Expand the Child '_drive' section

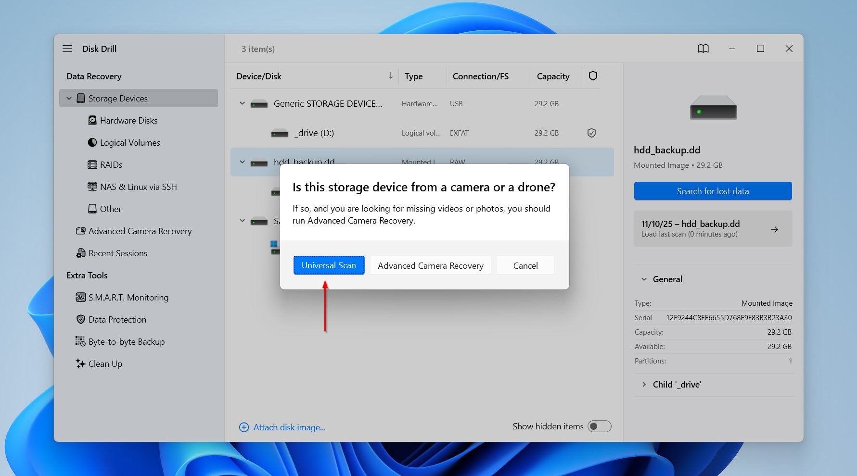click(644, 385)
